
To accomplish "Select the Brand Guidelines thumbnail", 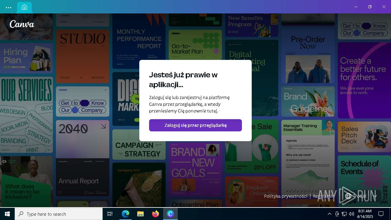I will coord(308,101).
